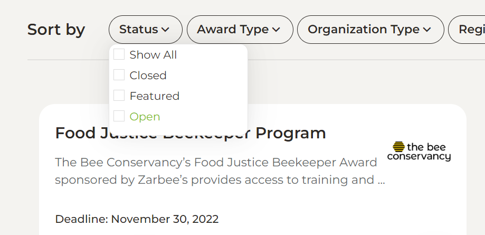485x235 pixels.
Task: Choose the "Closed" menu option text
Action: click(148, 76)
